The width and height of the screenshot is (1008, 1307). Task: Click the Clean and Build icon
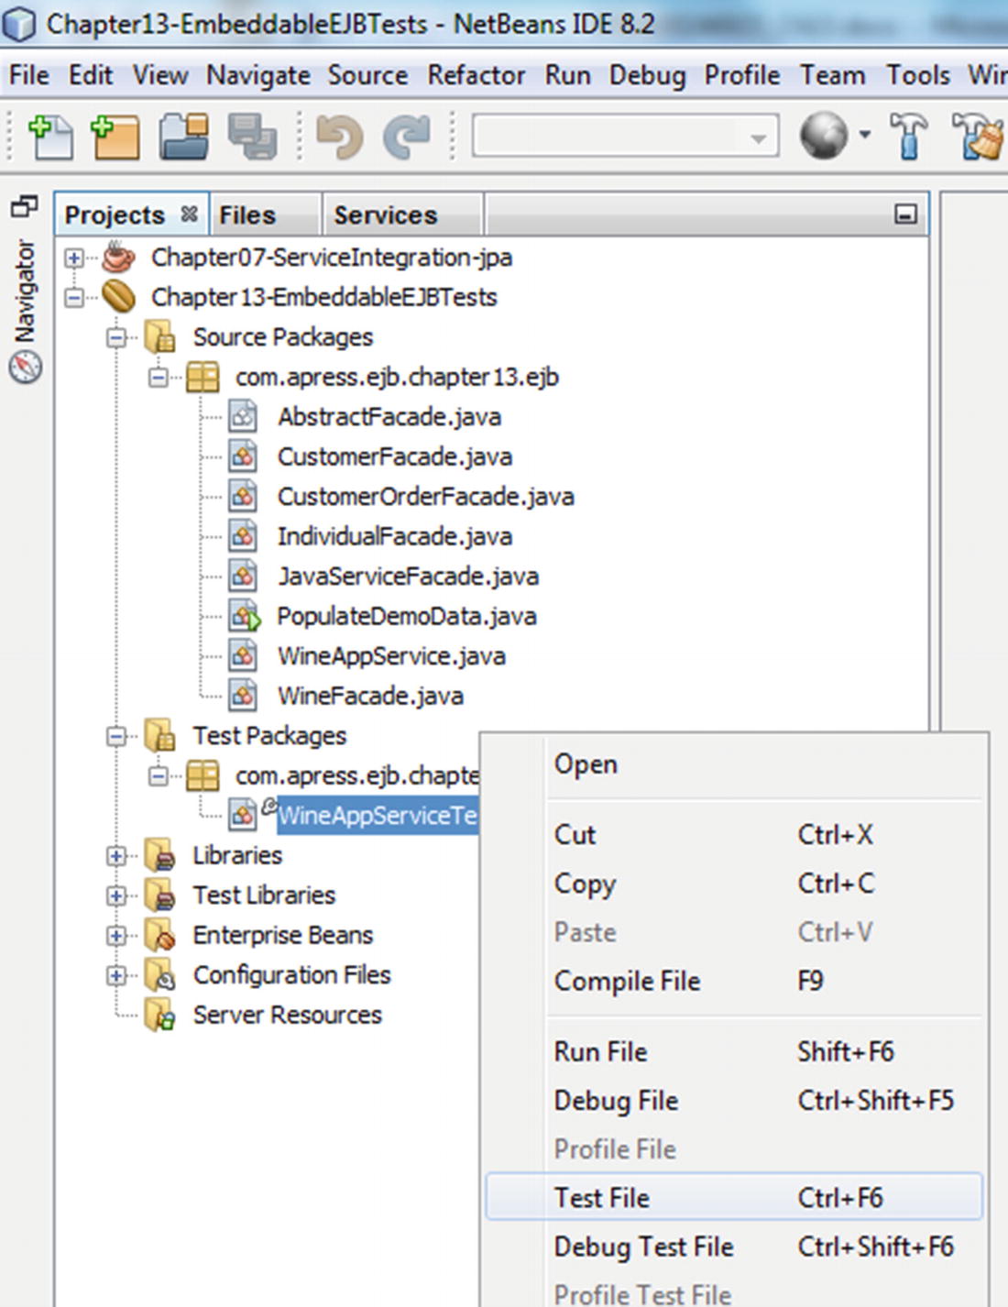coord(977,136)
